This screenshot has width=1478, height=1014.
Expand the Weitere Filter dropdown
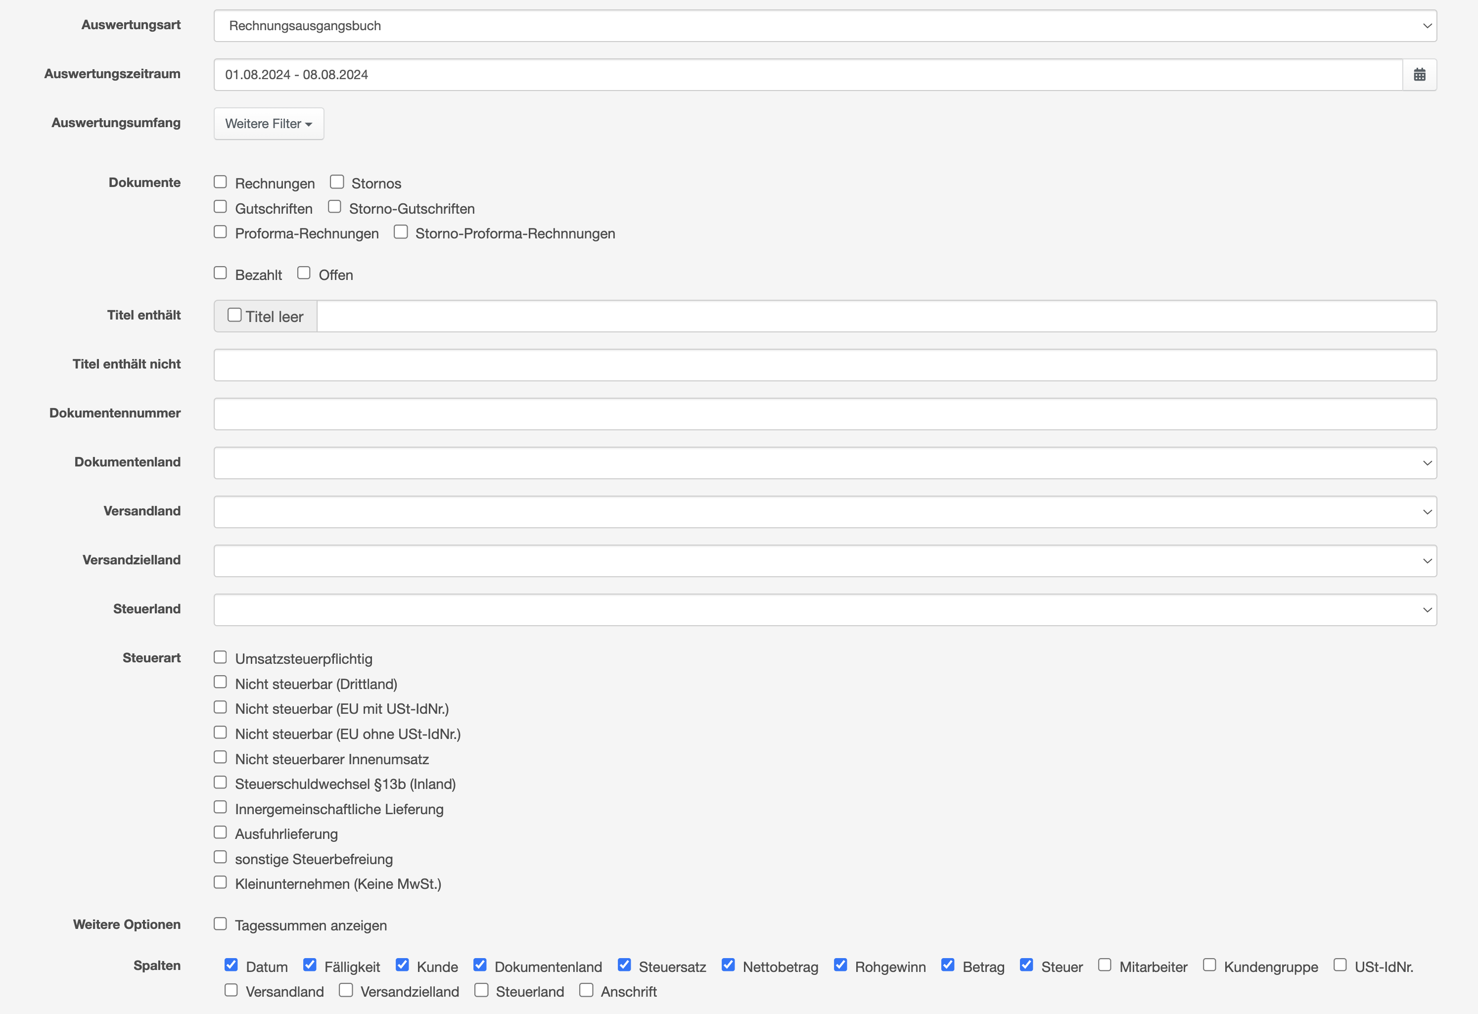coord(269,123)
